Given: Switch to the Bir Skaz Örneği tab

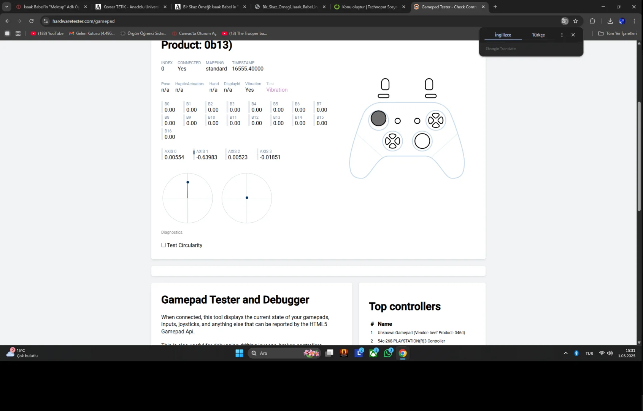Looking at the screenshot, I should tap(211, 7).
